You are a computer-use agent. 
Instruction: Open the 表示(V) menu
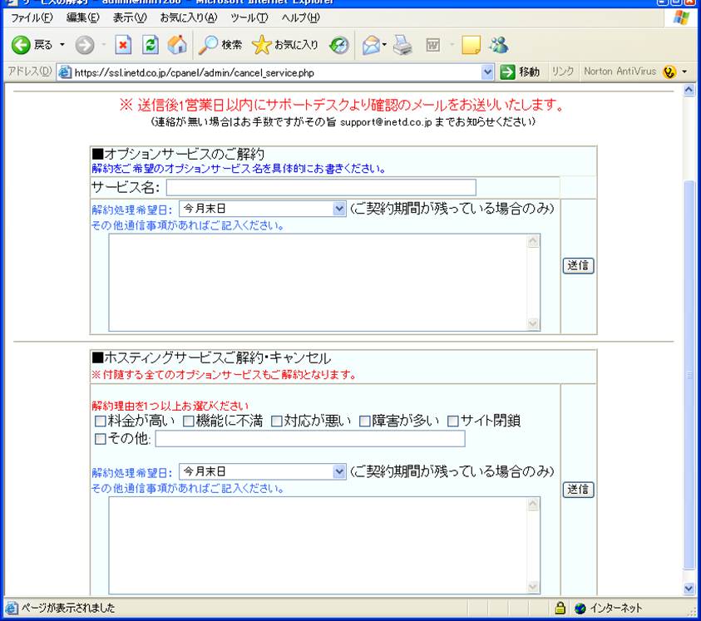130,18
